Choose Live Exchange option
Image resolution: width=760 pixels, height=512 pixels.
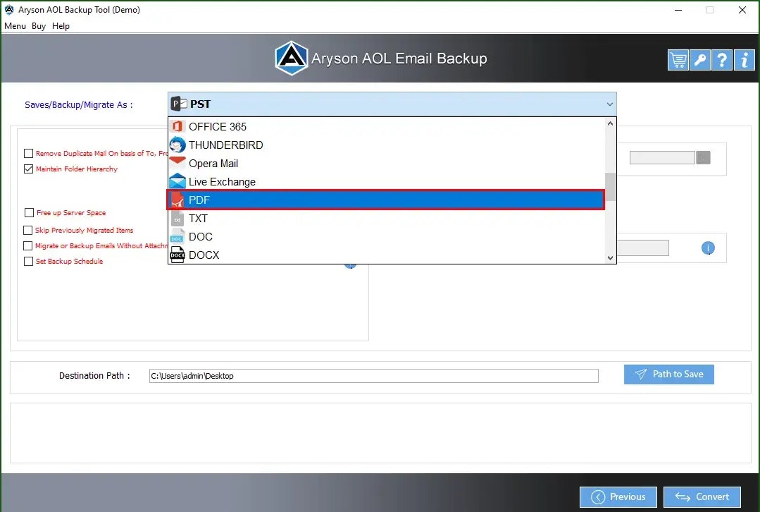386,182
